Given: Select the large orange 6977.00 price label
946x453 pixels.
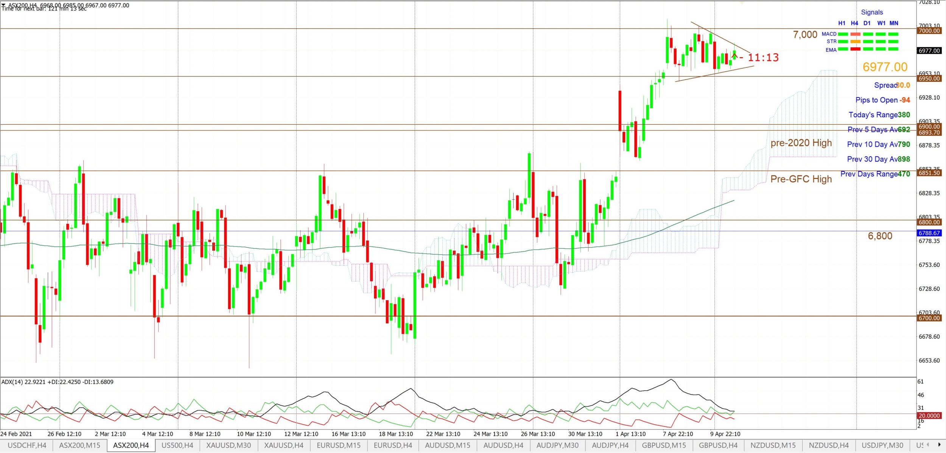Looking at the screenshot, I should point(885,67).
